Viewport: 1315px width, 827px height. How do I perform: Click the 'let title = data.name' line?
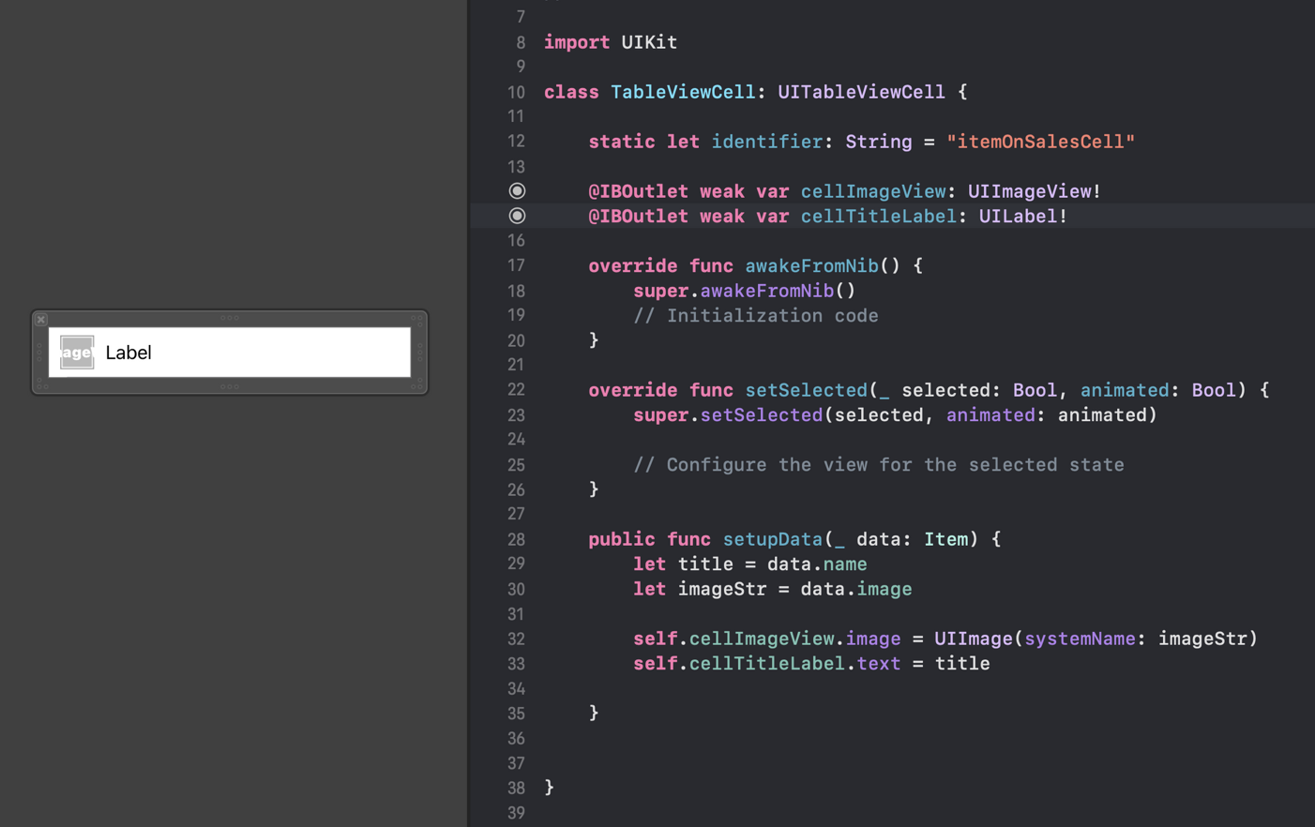point(750,564)
